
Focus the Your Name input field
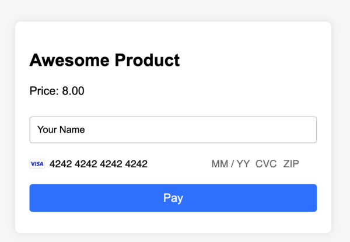click(x=173, y=129)
